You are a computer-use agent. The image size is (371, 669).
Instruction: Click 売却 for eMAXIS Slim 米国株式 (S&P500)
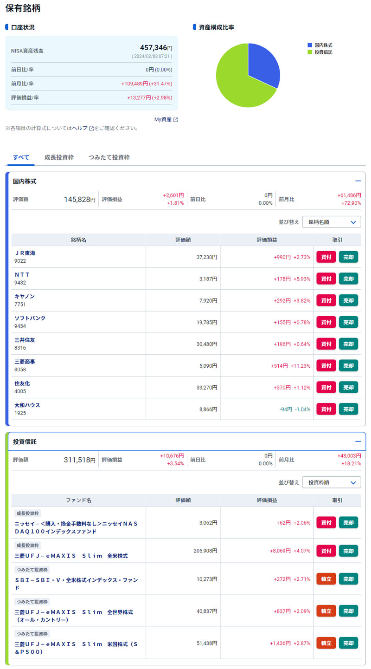(x=348, y=643)
